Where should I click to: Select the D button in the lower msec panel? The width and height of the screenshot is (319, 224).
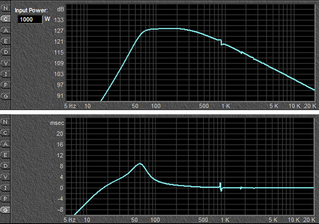click(5, 166)
